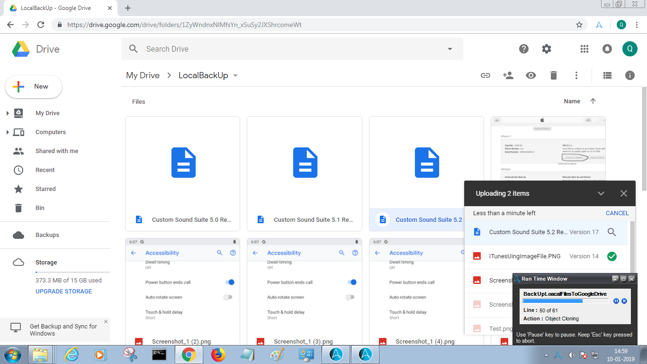Go to Starred files
The width and height of the screenshot is (647, 364).
(45, 189)
